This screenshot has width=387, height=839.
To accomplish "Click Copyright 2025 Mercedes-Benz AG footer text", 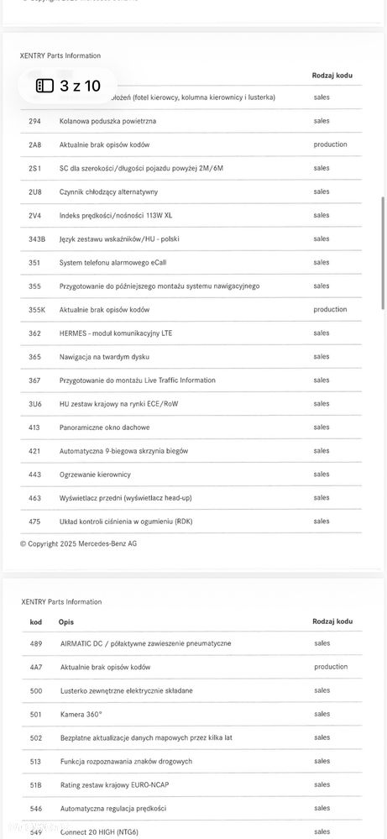I will pyautogui.click(x=79, y=543).
